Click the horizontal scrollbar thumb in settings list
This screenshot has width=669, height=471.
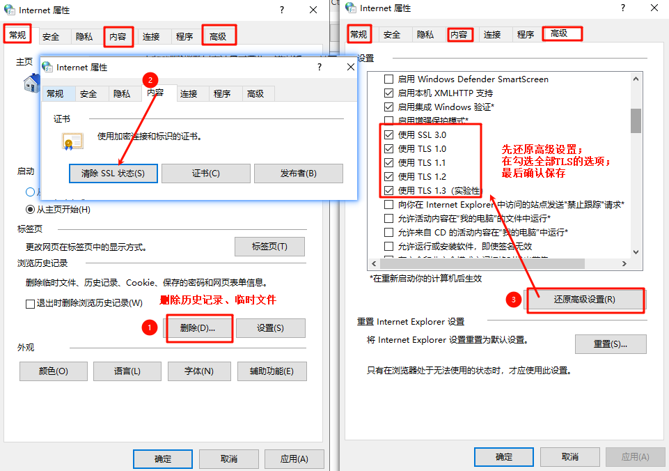[482, 264]
